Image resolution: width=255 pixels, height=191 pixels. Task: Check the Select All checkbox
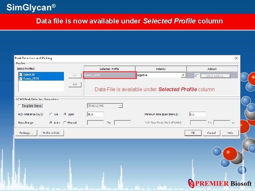pos(21,74)
